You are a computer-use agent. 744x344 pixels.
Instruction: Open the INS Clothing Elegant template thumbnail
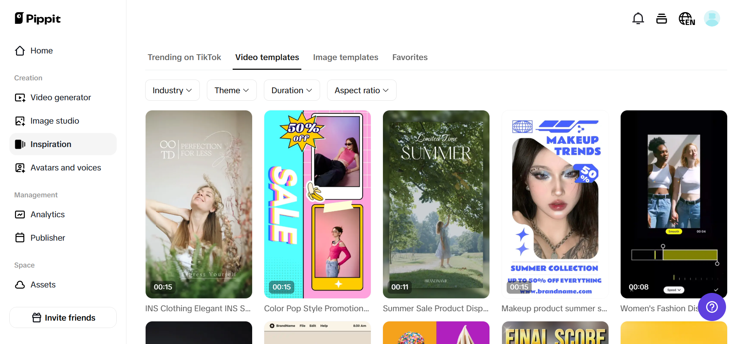(x=199, y=204)
